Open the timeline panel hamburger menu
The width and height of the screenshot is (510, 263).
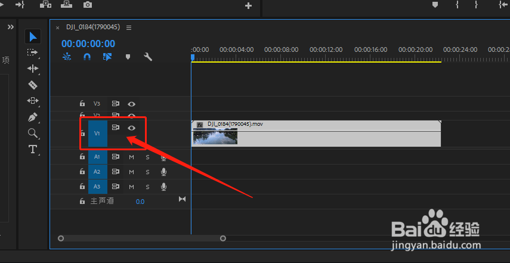(129, 28)
